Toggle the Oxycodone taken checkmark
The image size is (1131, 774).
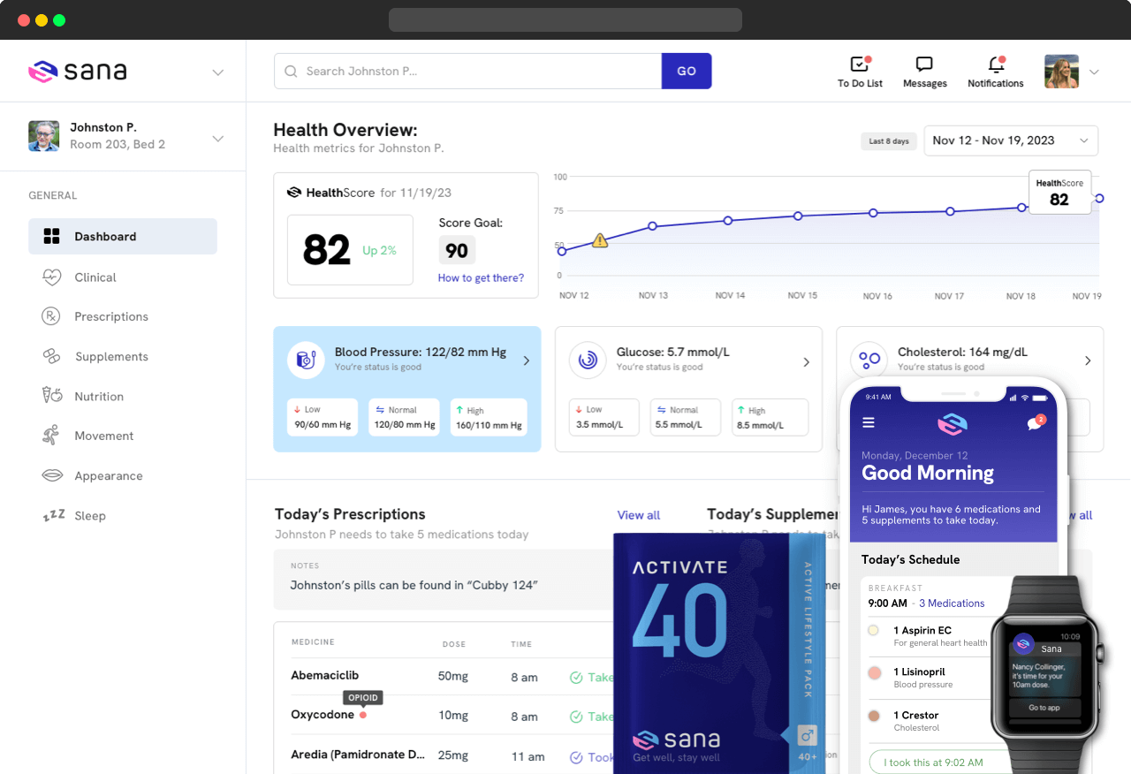[576, 717]
